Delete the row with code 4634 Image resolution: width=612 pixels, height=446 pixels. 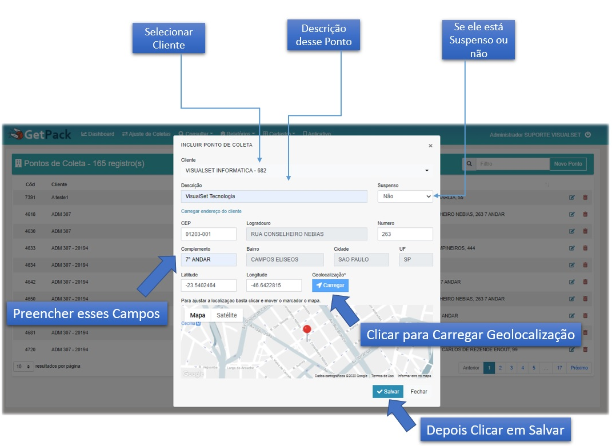(x=585, y=265)
